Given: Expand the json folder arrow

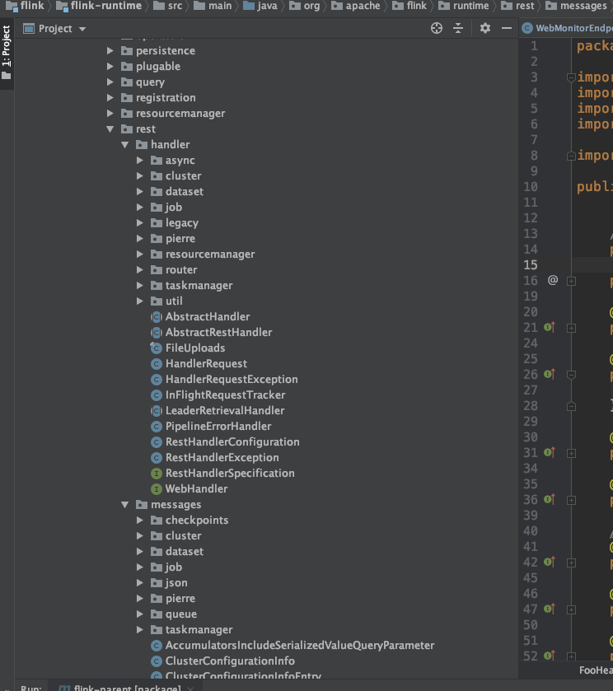Looking at the screenshot, I should (x=140, y=582).
